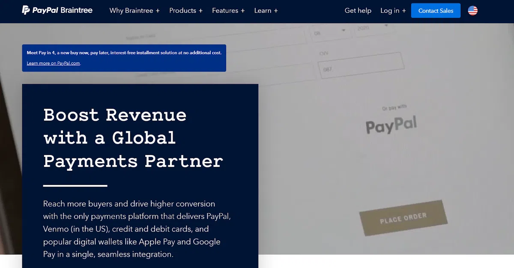Open the Learn menu
This screenshot has width=514, height=268.
click(266, 11)
